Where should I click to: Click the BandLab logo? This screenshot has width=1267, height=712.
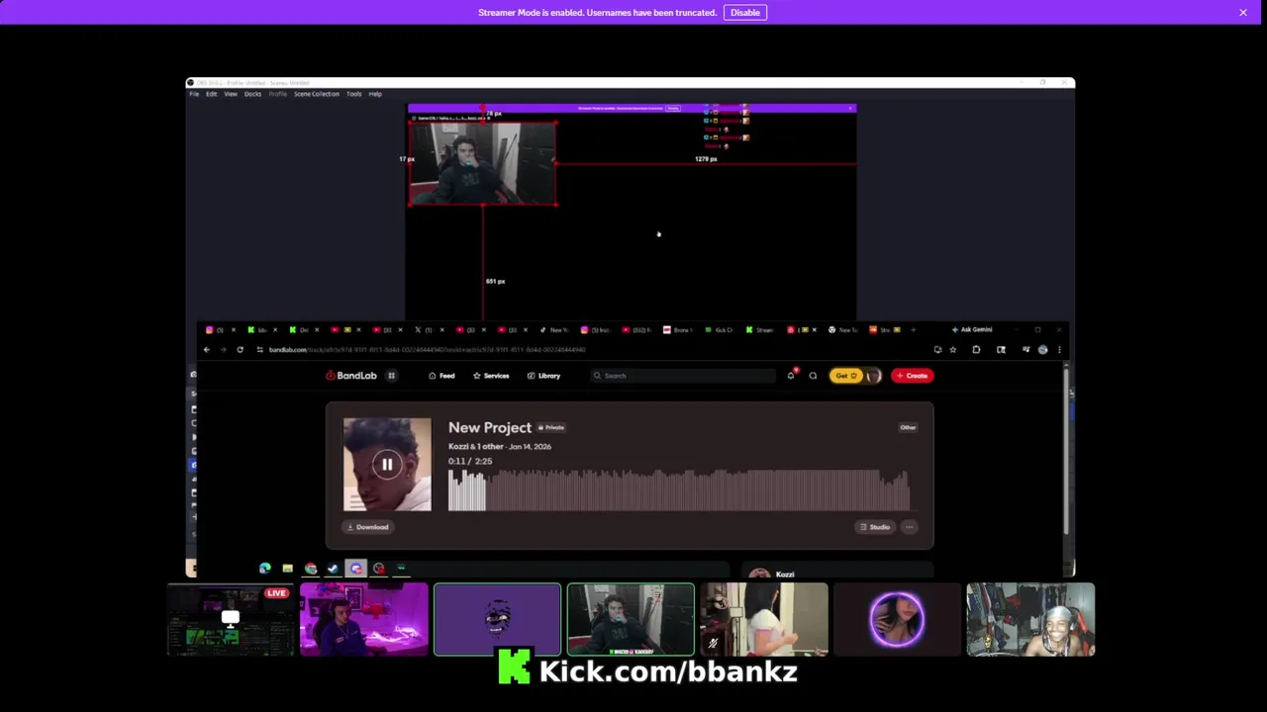(351, 376)
